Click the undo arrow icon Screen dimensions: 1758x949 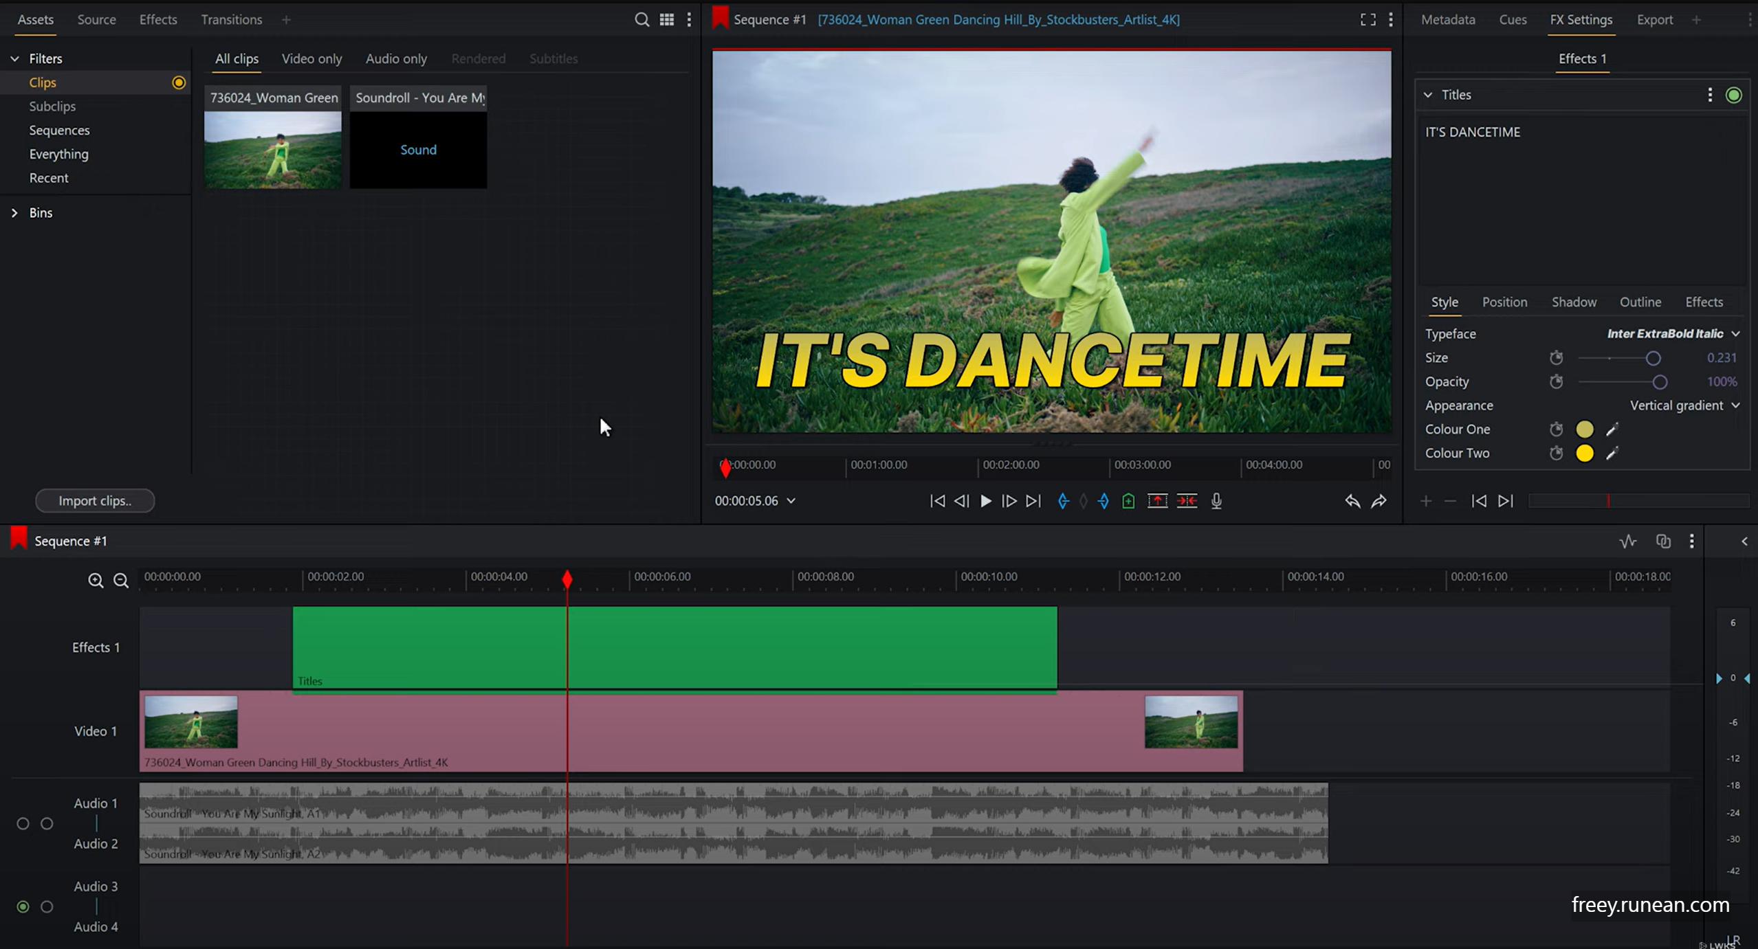[x=1352, y=501]
